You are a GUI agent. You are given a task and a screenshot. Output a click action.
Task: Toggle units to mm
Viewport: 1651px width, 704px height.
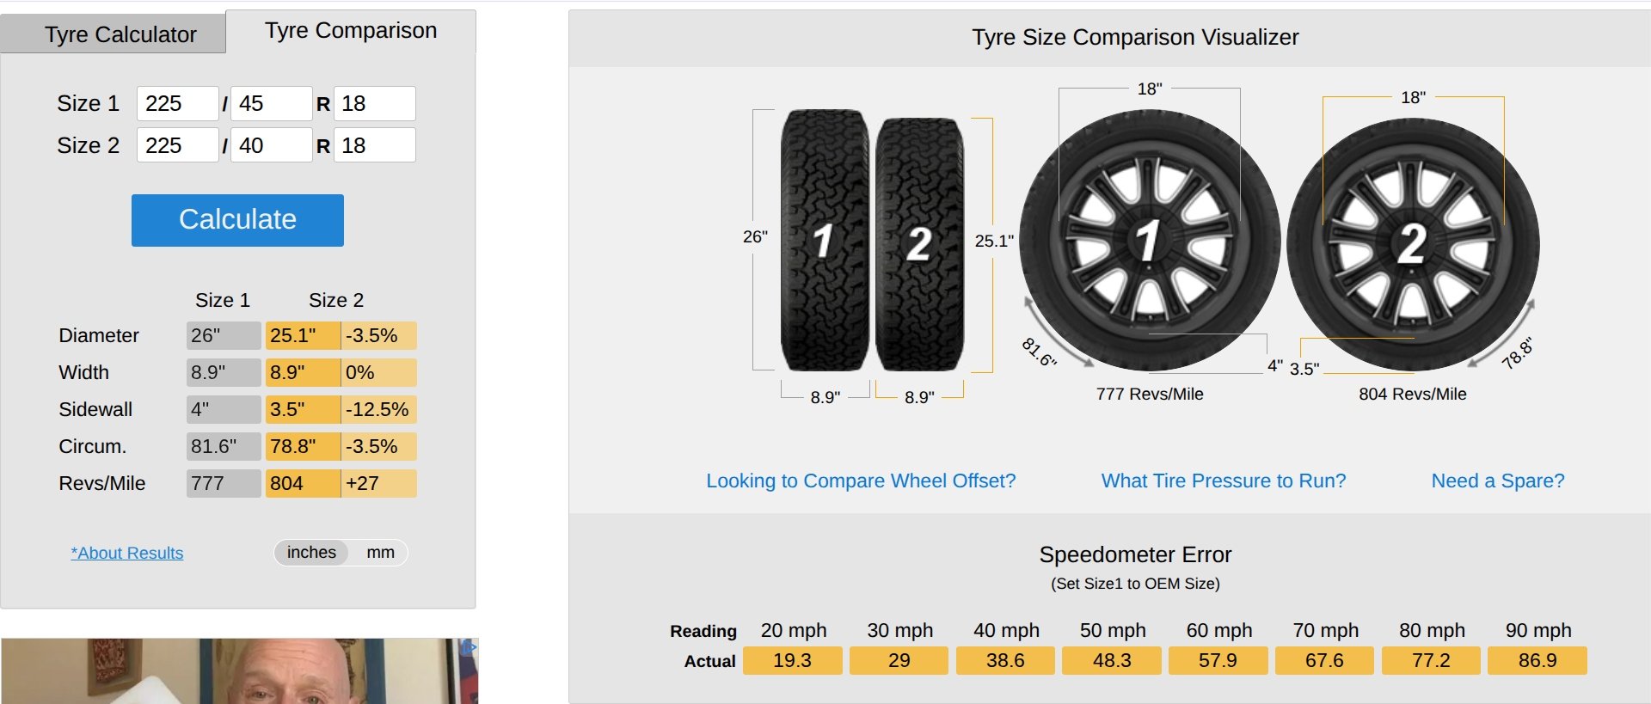pyautogui.click(x=380, y=553)
